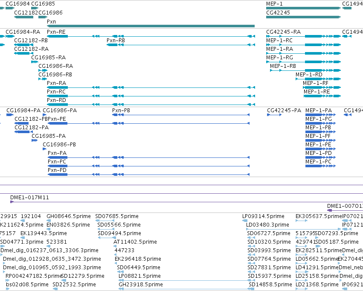
Task: Select the MEP-1-PC protein feature
Action: (x=321, y=166)
